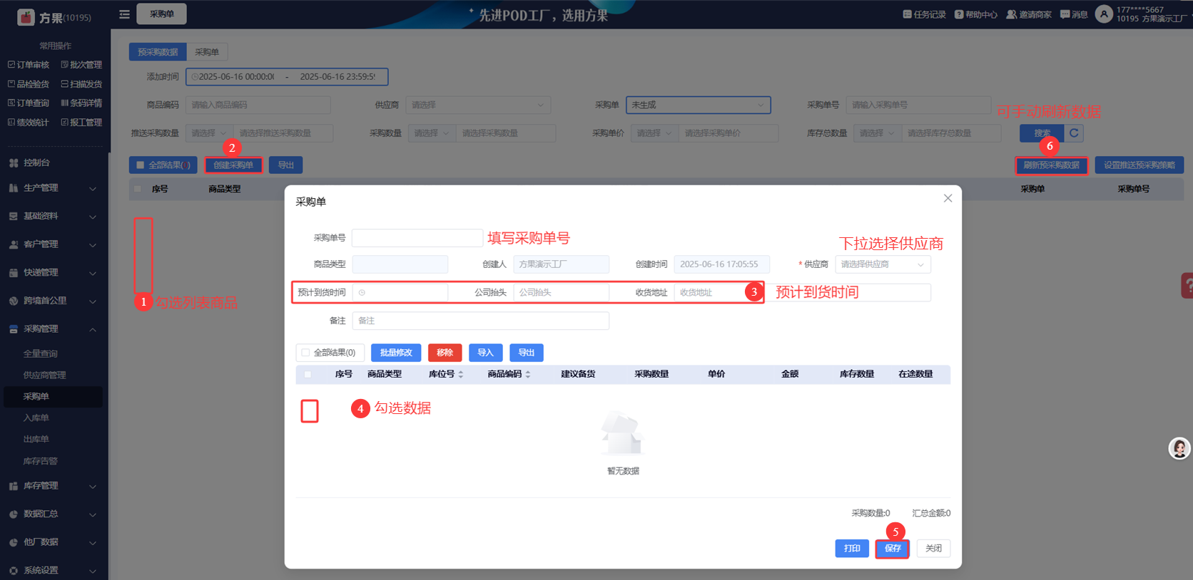1193x580 pixels.
Task: Tick the dialog table header select-all checkbox
Action: [x=308, y=374]
